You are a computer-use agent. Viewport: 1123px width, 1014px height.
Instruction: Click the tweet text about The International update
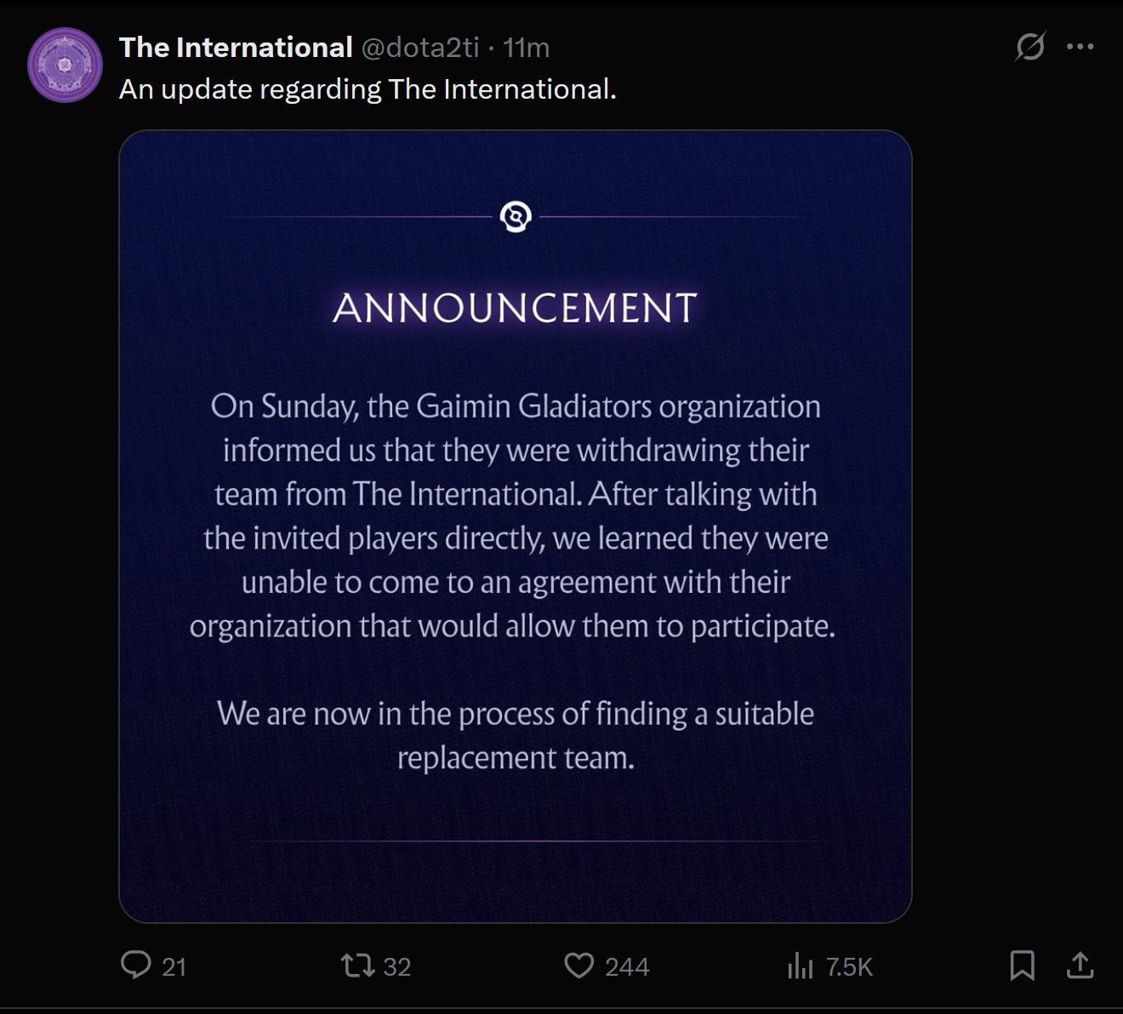tap(368, 89)
